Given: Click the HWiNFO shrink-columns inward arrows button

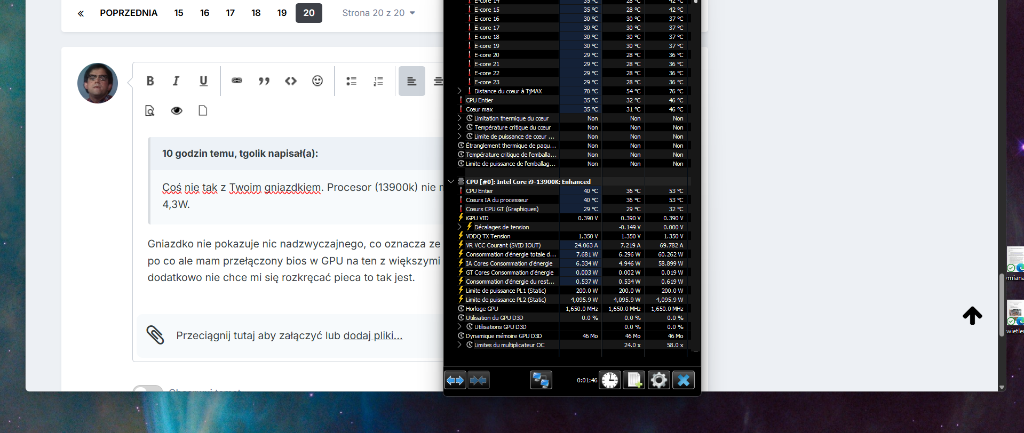Looking at the screenshot, I should click(x=479, y=380).
